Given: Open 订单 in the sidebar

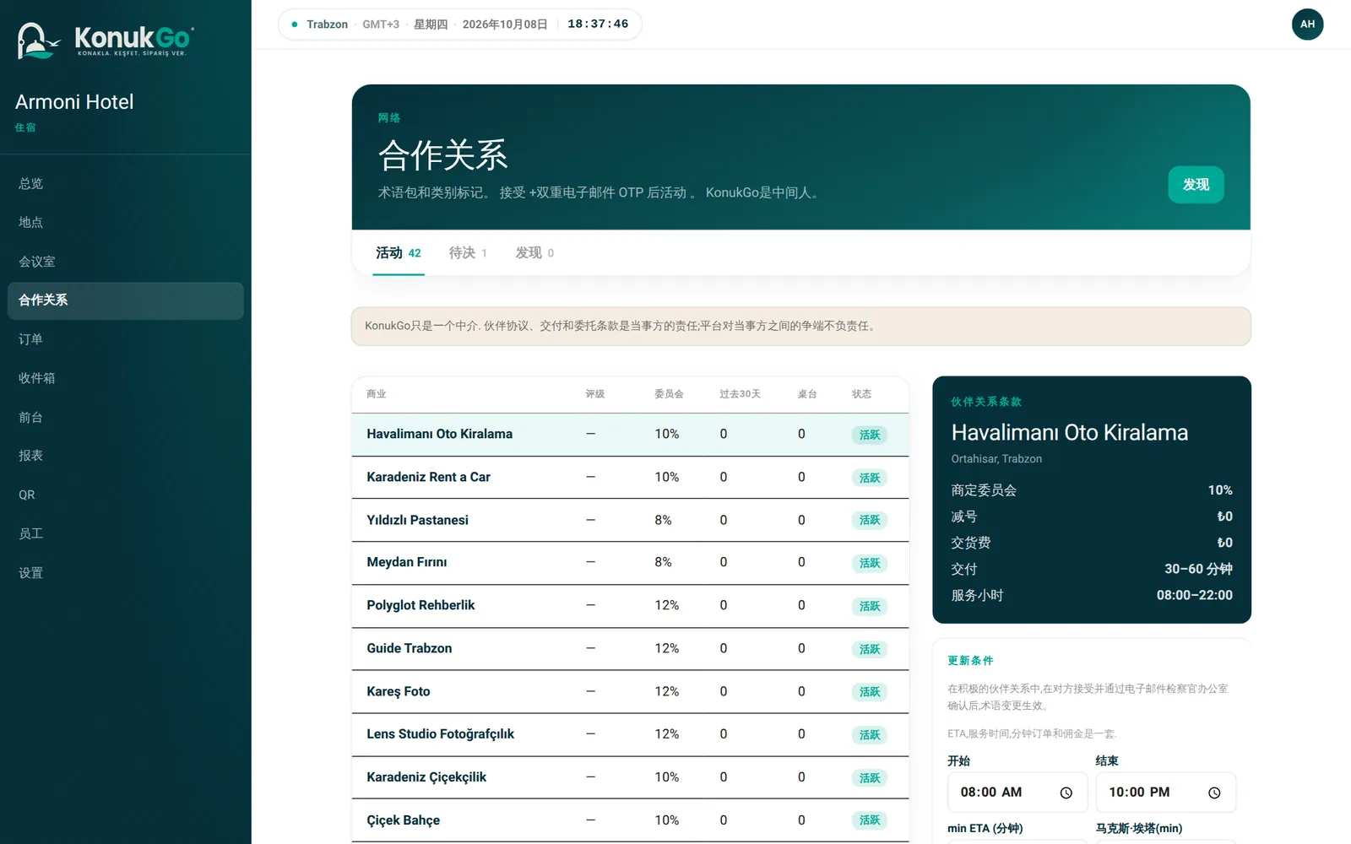Looking at the screenshot, I should 125,339.
